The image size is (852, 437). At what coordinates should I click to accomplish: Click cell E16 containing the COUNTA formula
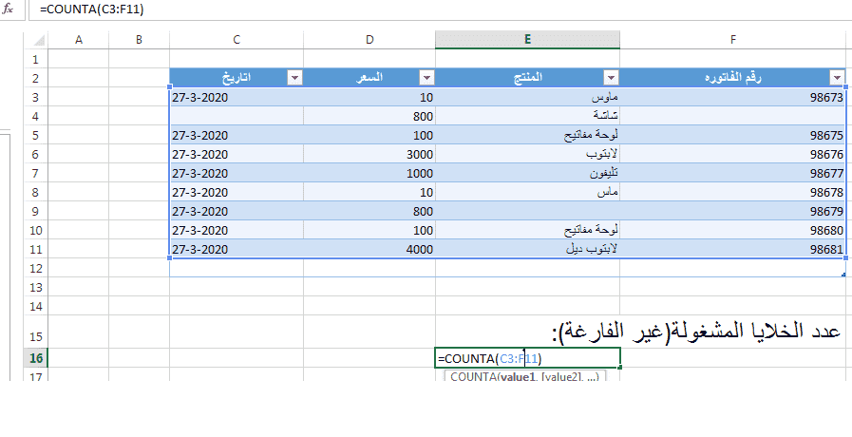coord(527,358)
